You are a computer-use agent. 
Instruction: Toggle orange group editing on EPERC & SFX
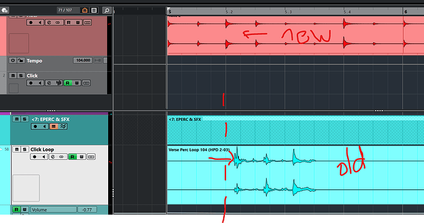54,126
